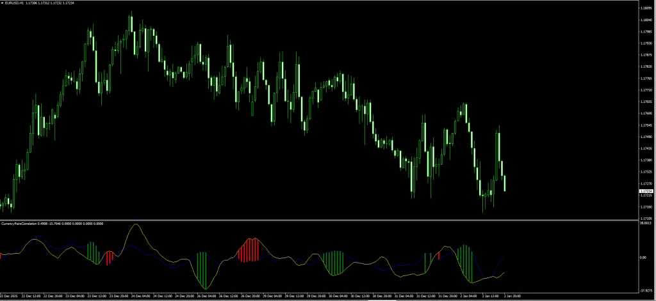Click the 31 Dec 12:00 time label
Image resolution: width=656 pixels, height=301 pixels.
pyautogui.click(x=426, y=296)
